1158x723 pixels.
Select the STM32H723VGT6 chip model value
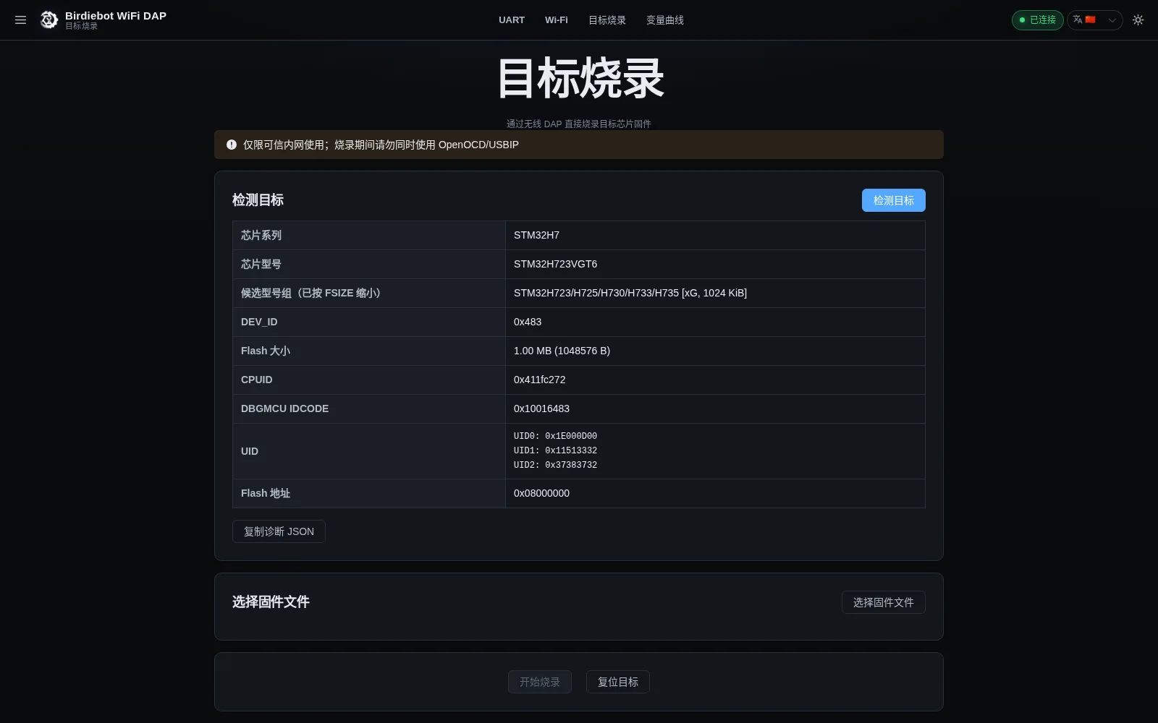coord(555,264)
